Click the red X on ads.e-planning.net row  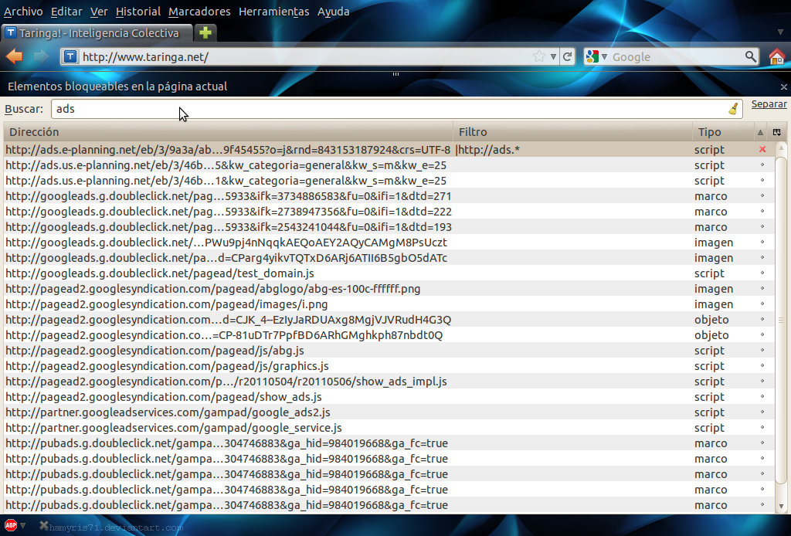coord(762,149)
